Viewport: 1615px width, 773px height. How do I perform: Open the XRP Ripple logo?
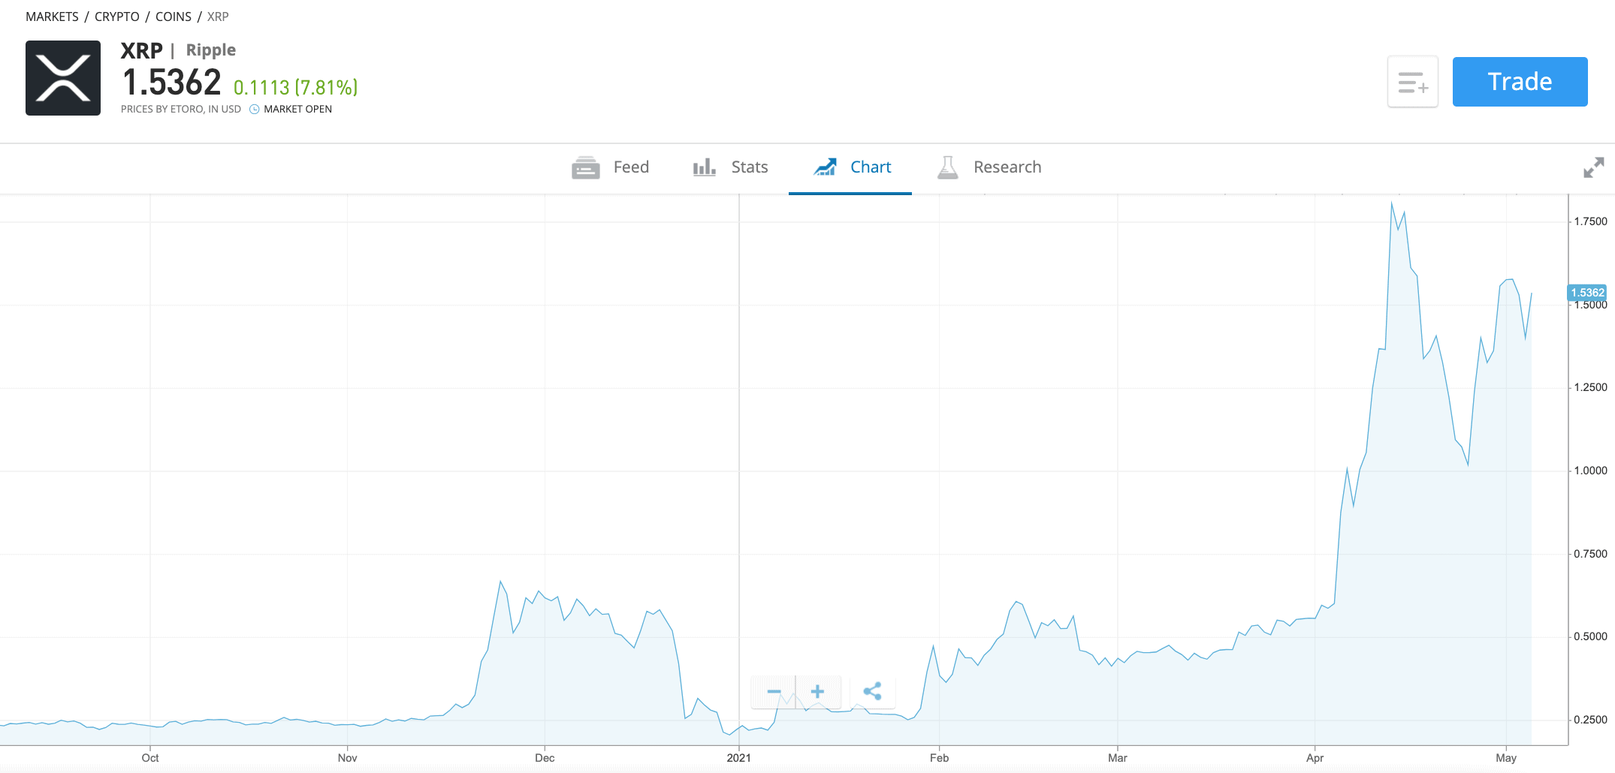(63, 78)
